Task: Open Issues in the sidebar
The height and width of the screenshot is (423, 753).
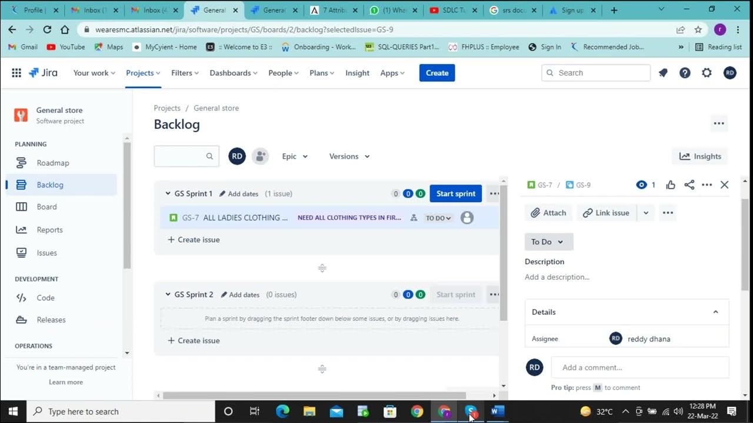Action: [x=61, y=253]
